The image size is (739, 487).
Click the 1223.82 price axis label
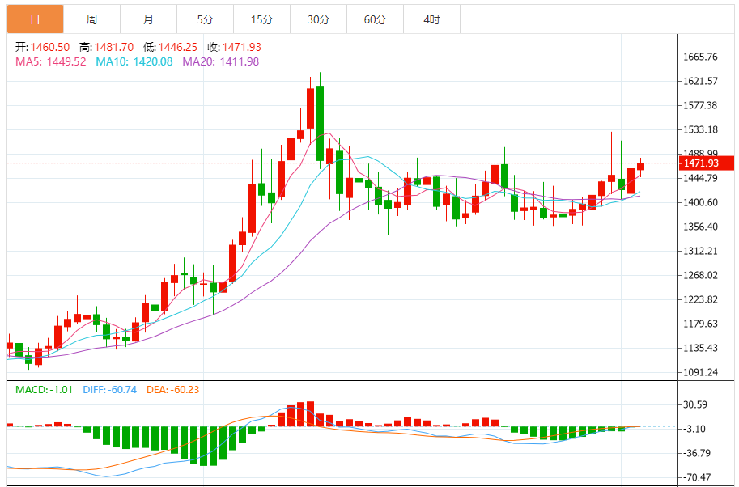[700, 299]
